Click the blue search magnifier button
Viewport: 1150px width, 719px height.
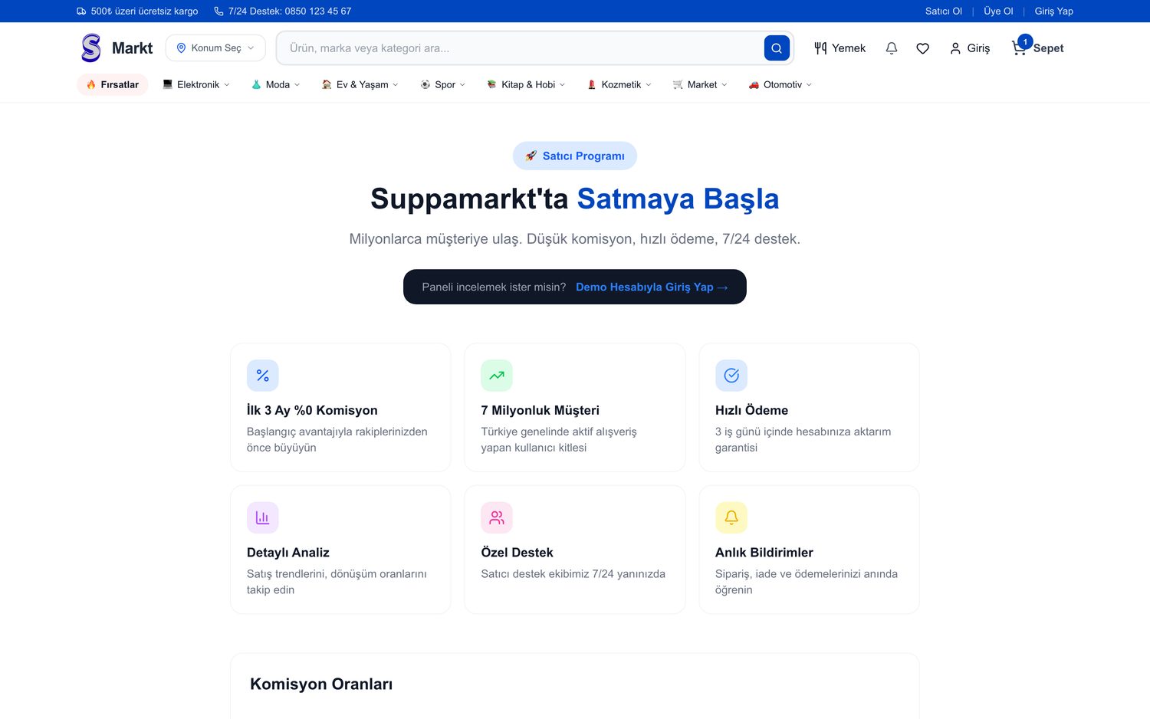pyautogui.click(x=777, y=48)
